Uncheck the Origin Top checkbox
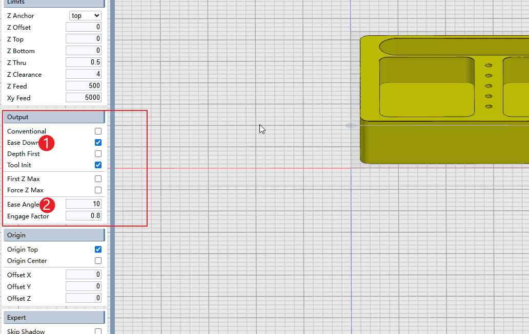 tap(98, 250)
